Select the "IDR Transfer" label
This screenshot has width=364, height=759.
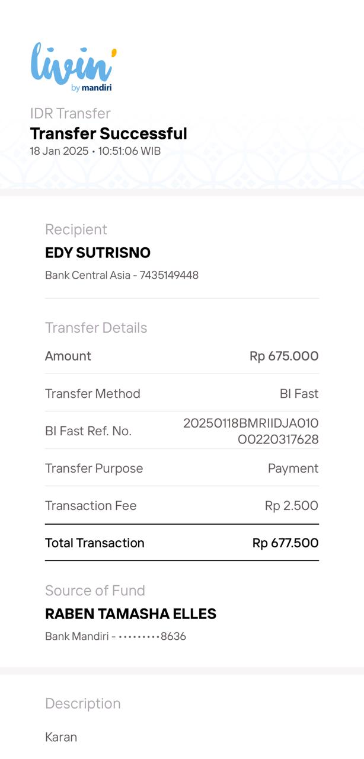coord(71,113)
